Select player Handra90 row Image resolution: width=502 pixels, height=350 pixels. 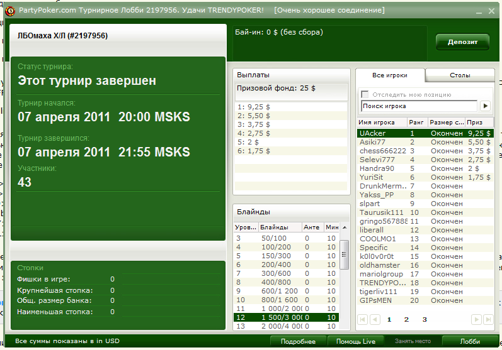point(425,168)
